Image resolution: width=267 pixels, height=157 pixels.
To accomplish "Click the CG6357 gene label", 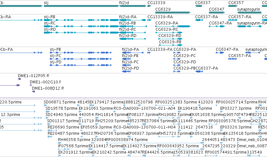I will coord(236,3).
